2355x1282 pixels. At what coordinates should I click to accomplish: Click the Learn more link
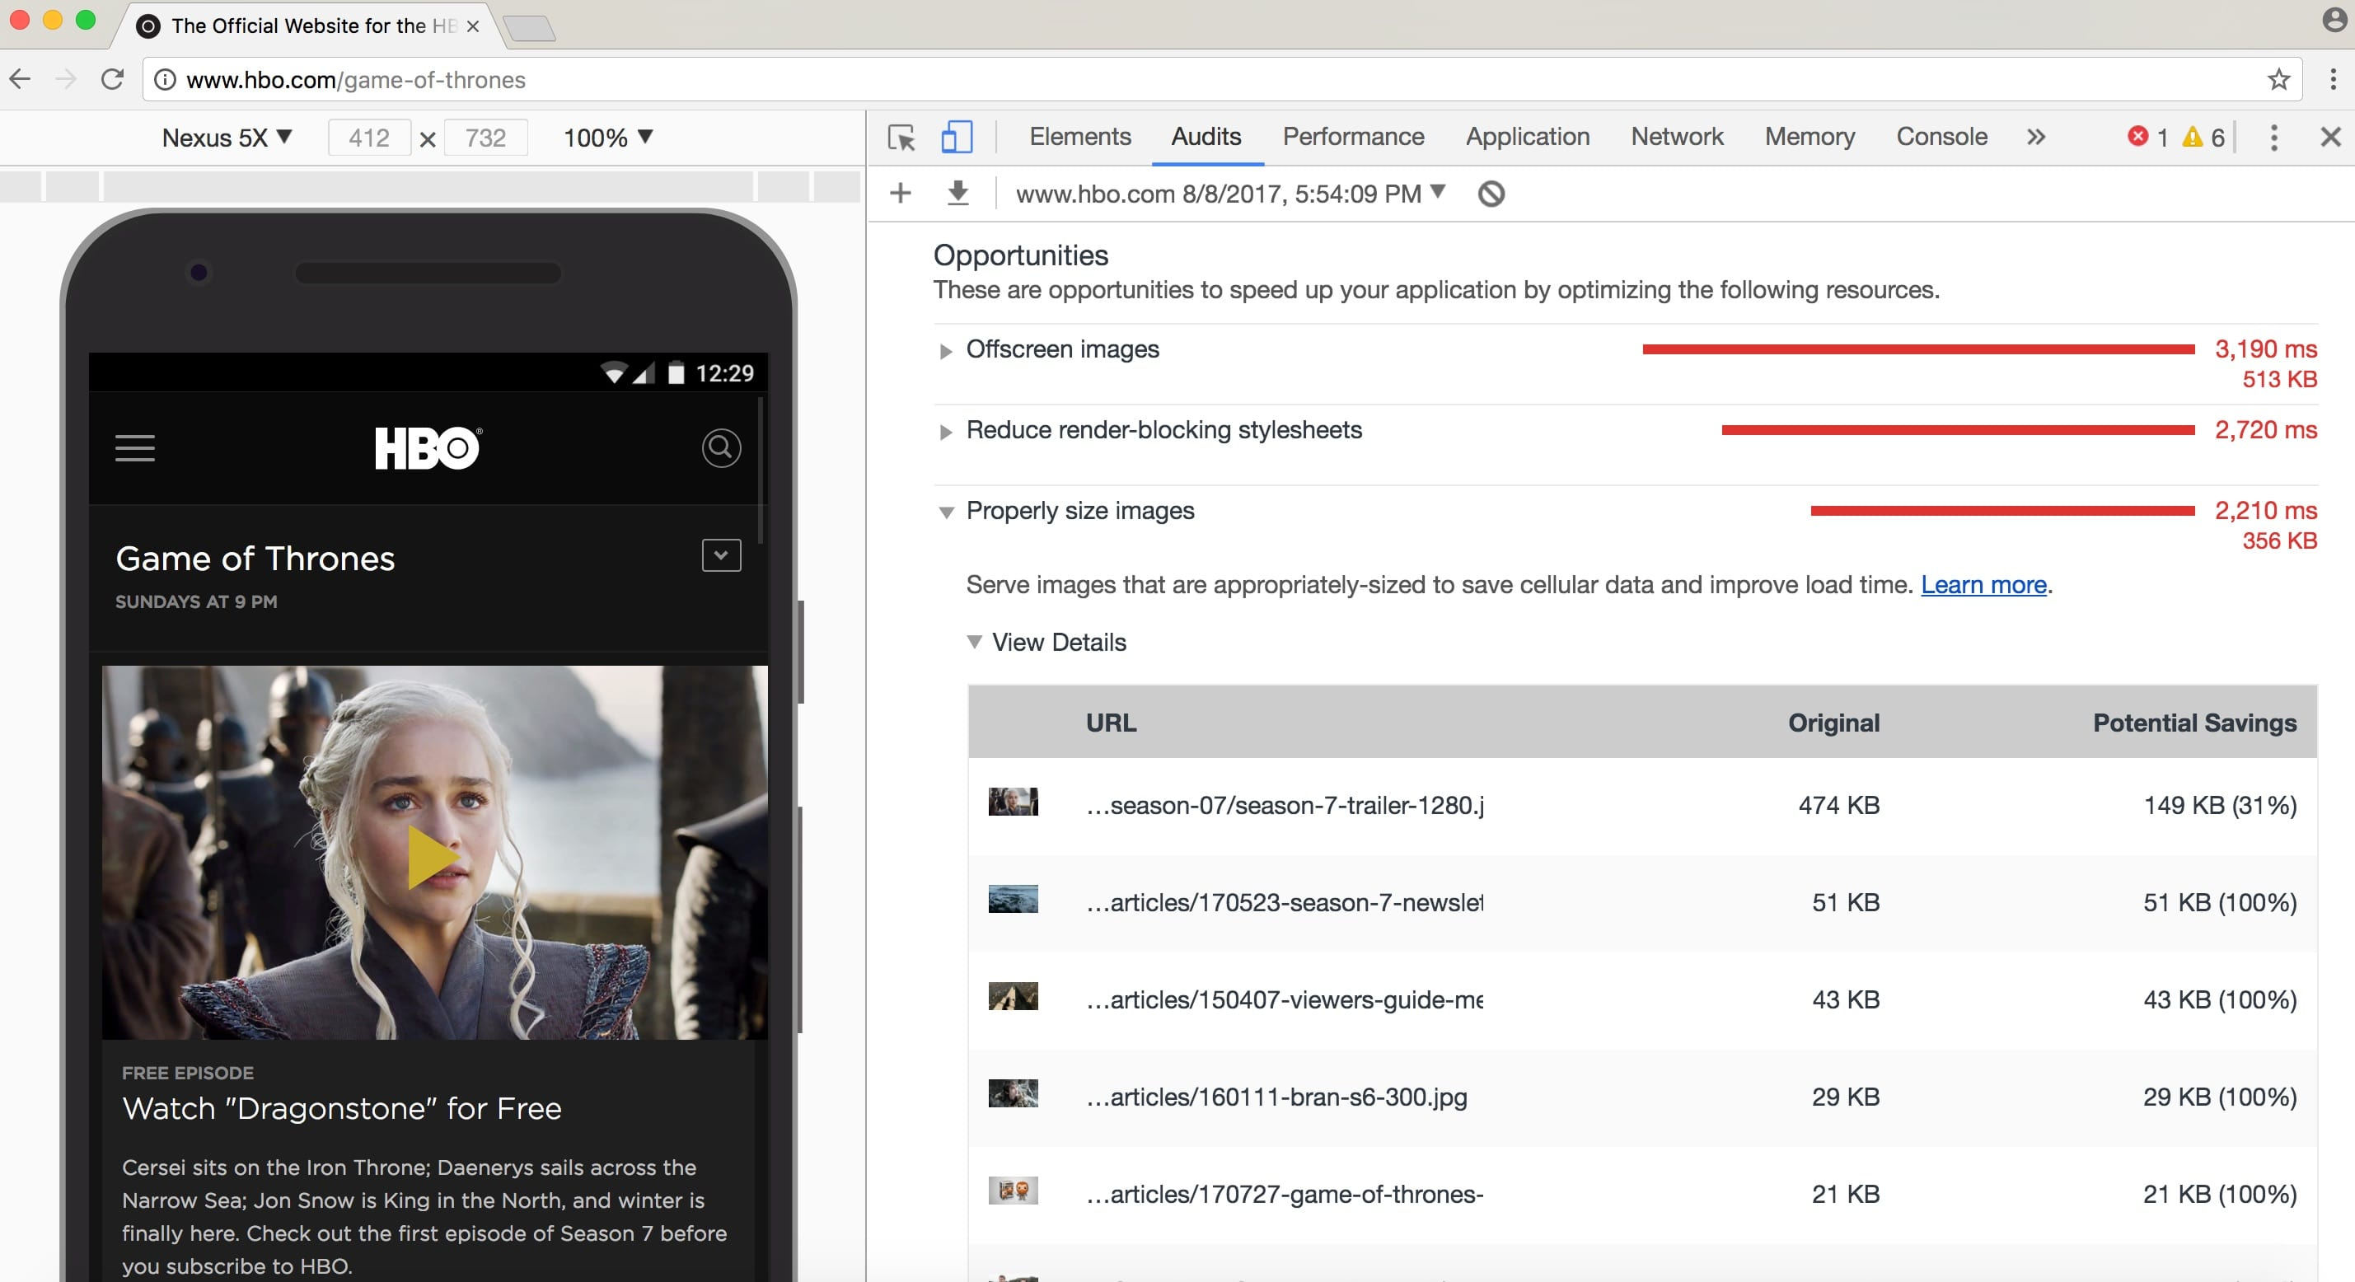1983,584
